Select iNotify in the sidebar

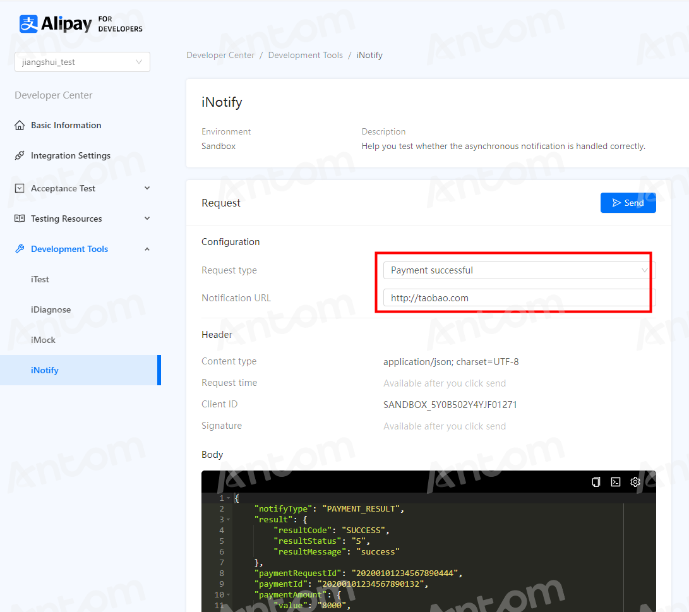click(x=80, y=370)
